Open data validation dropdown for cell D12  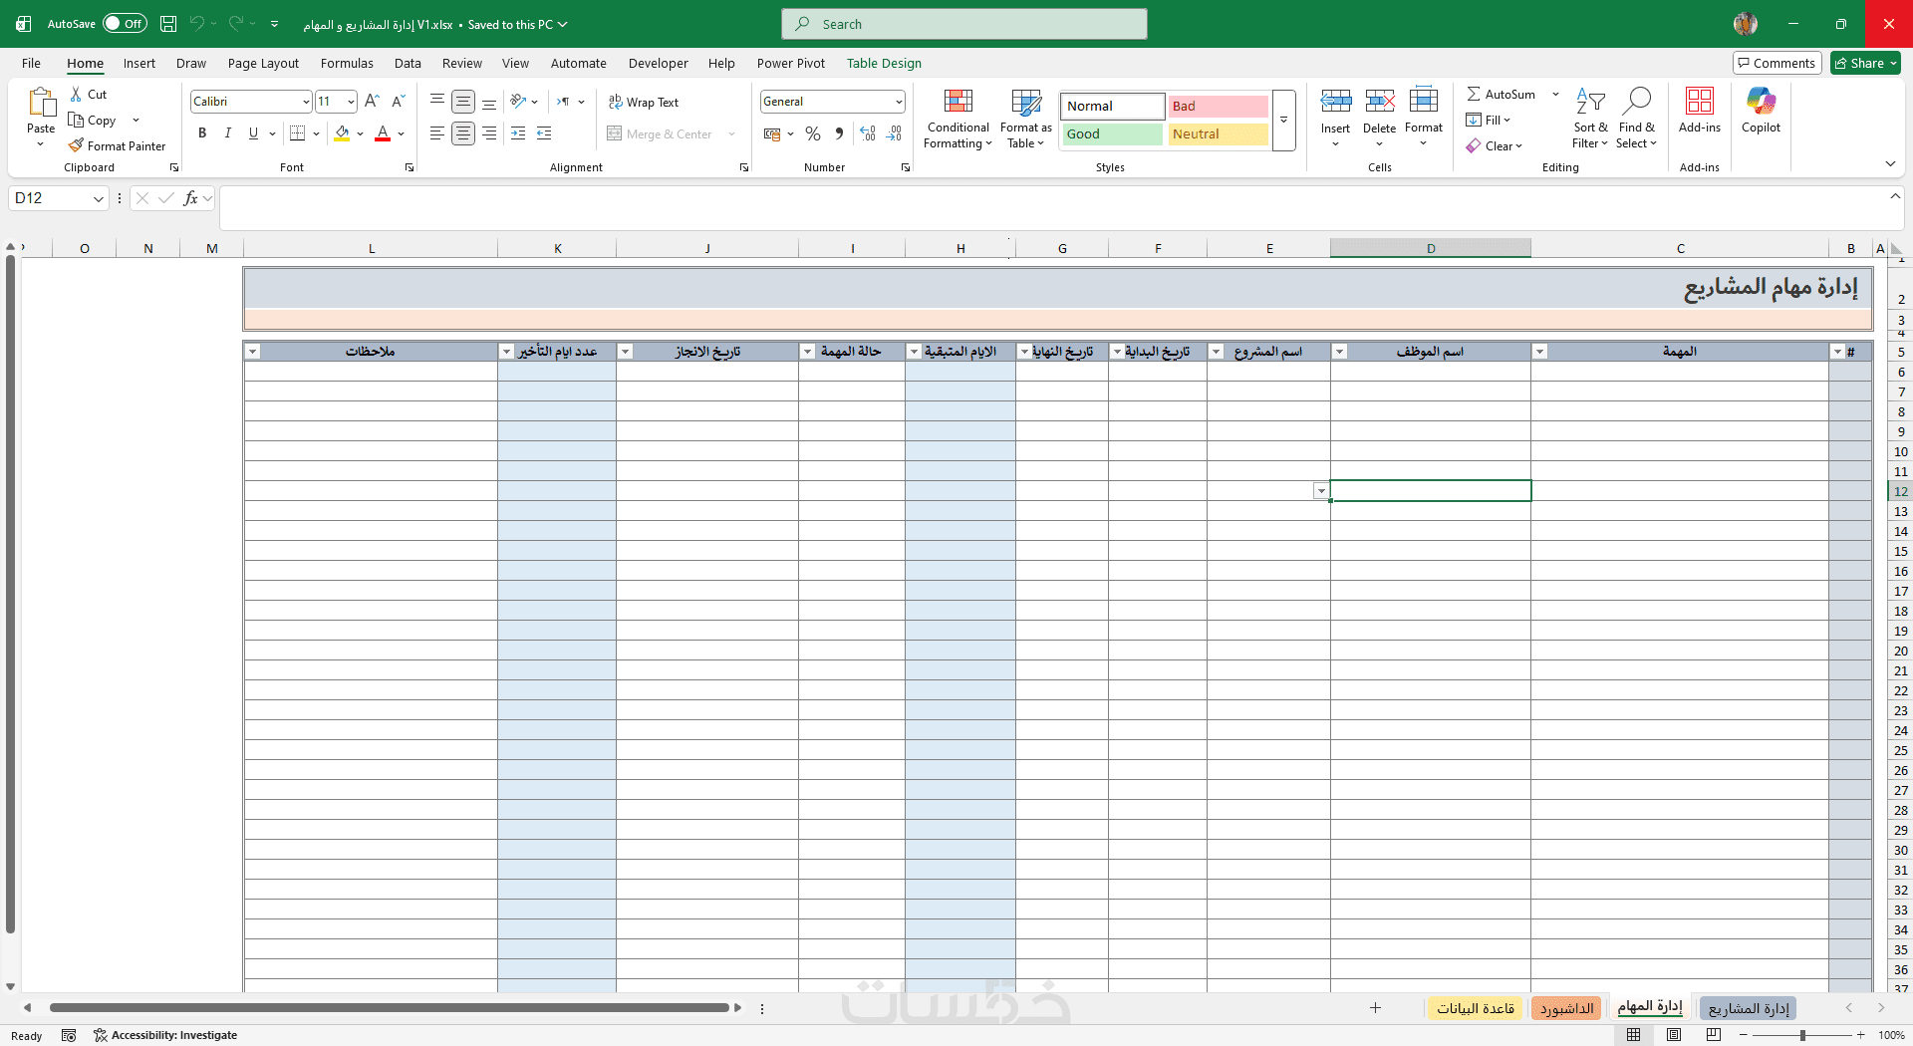(x=1321, y=491)
